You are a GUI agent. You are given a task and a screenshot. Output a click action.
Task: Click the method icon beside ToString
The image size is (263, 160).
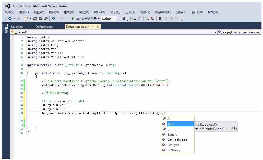pos(164,150)
